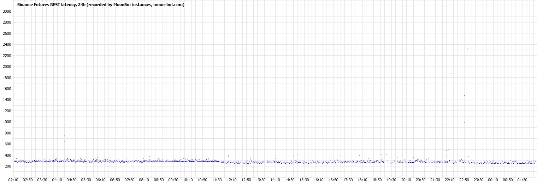Click the 02:50 time axis label
Image resolution: width=537 pixels, height=183 pixels.
[28, 180]
